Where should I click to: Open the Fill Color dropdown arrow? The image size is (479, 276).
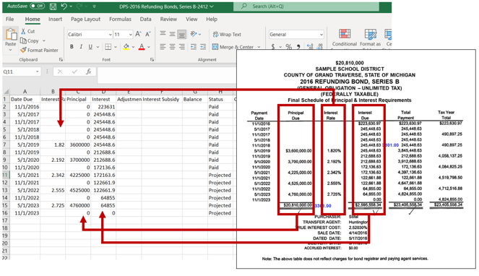[133, 47]
